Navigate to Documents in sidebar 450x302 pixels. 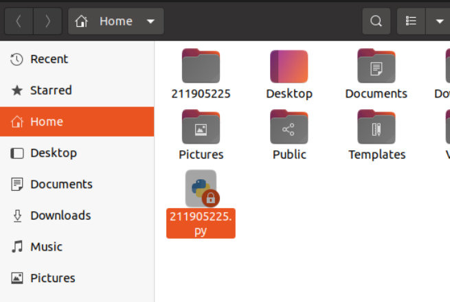click(x=61, y=184)
